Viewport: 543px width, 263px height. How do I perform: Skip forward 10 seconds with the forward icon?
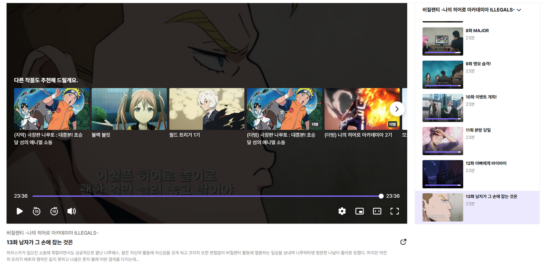(x=54, y=211)
